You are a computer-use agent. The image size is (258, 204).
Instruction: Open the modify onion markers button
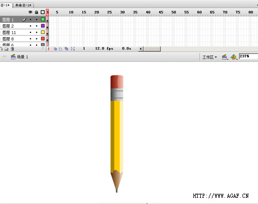pos(73,49)
